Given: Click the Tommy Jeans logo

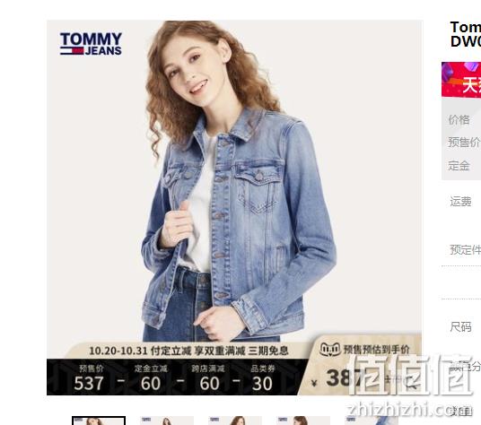Looking at the screenshot, I should [91, 44].
